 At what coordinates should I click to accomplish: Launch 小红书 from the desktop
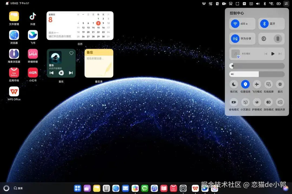[33, 72]
